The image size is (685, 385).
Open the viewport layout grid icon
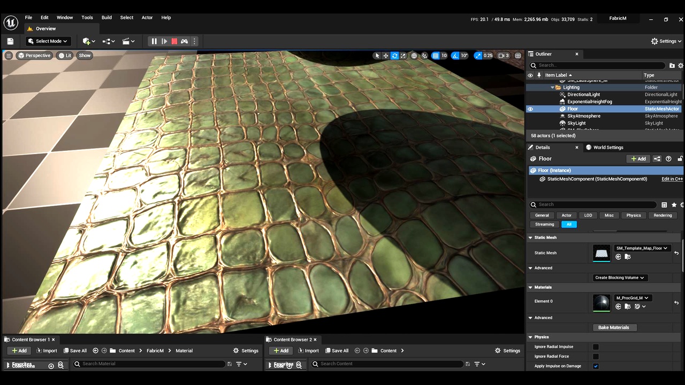point(518,56)
